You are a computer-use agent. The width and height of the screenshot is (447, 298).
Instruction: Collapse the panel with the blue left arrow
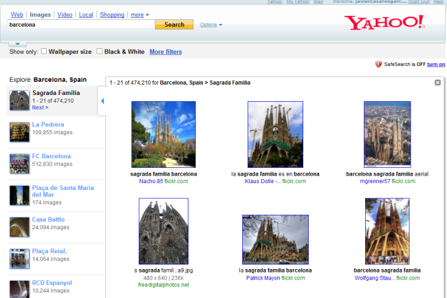point(102,101)
